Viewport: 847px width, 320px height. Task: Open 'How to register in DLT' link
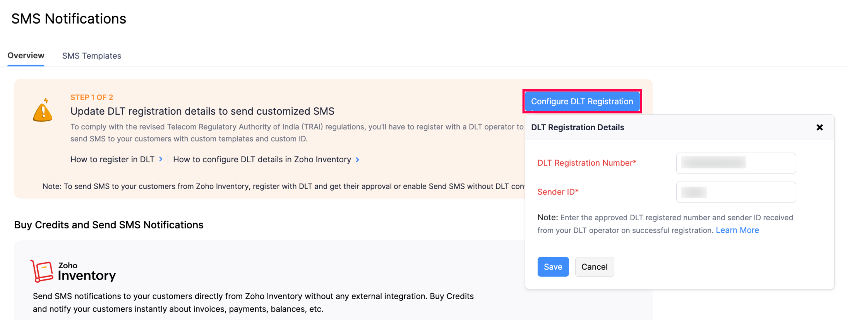pyautogui.click(x=112, y=160)
